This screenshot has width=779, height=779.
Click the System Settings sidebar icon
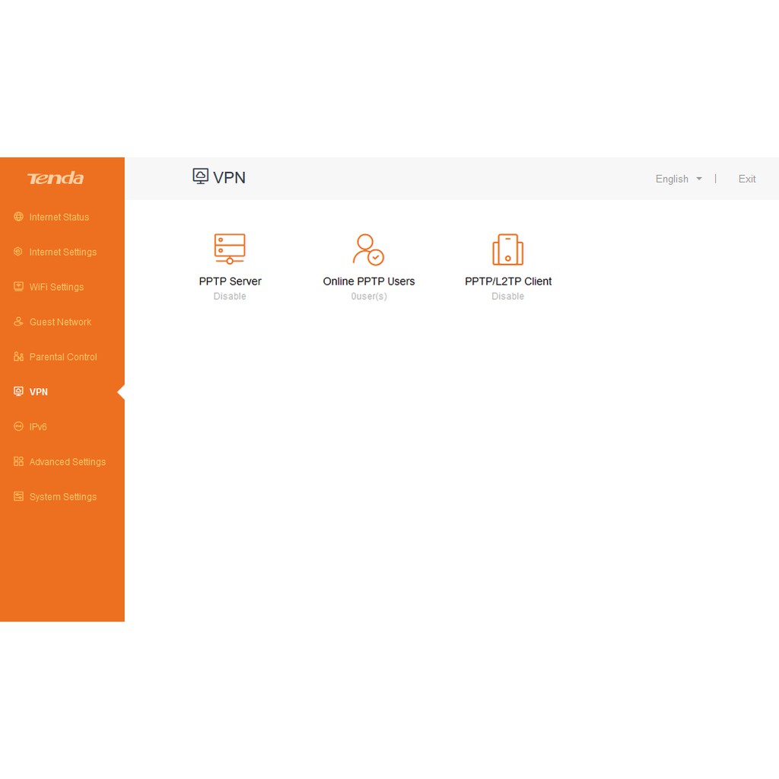pyautogui.click(x=19, y=497)
